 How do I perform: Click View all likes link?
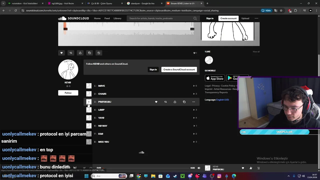(x=256, y=52)
